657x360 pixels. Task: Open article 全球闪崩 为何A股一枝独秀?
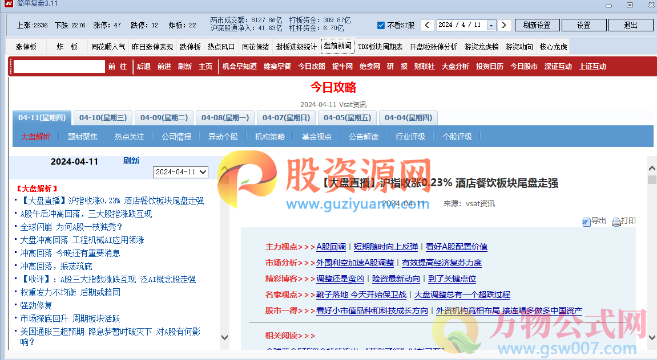pyautogui.click(x=71, y=227)
